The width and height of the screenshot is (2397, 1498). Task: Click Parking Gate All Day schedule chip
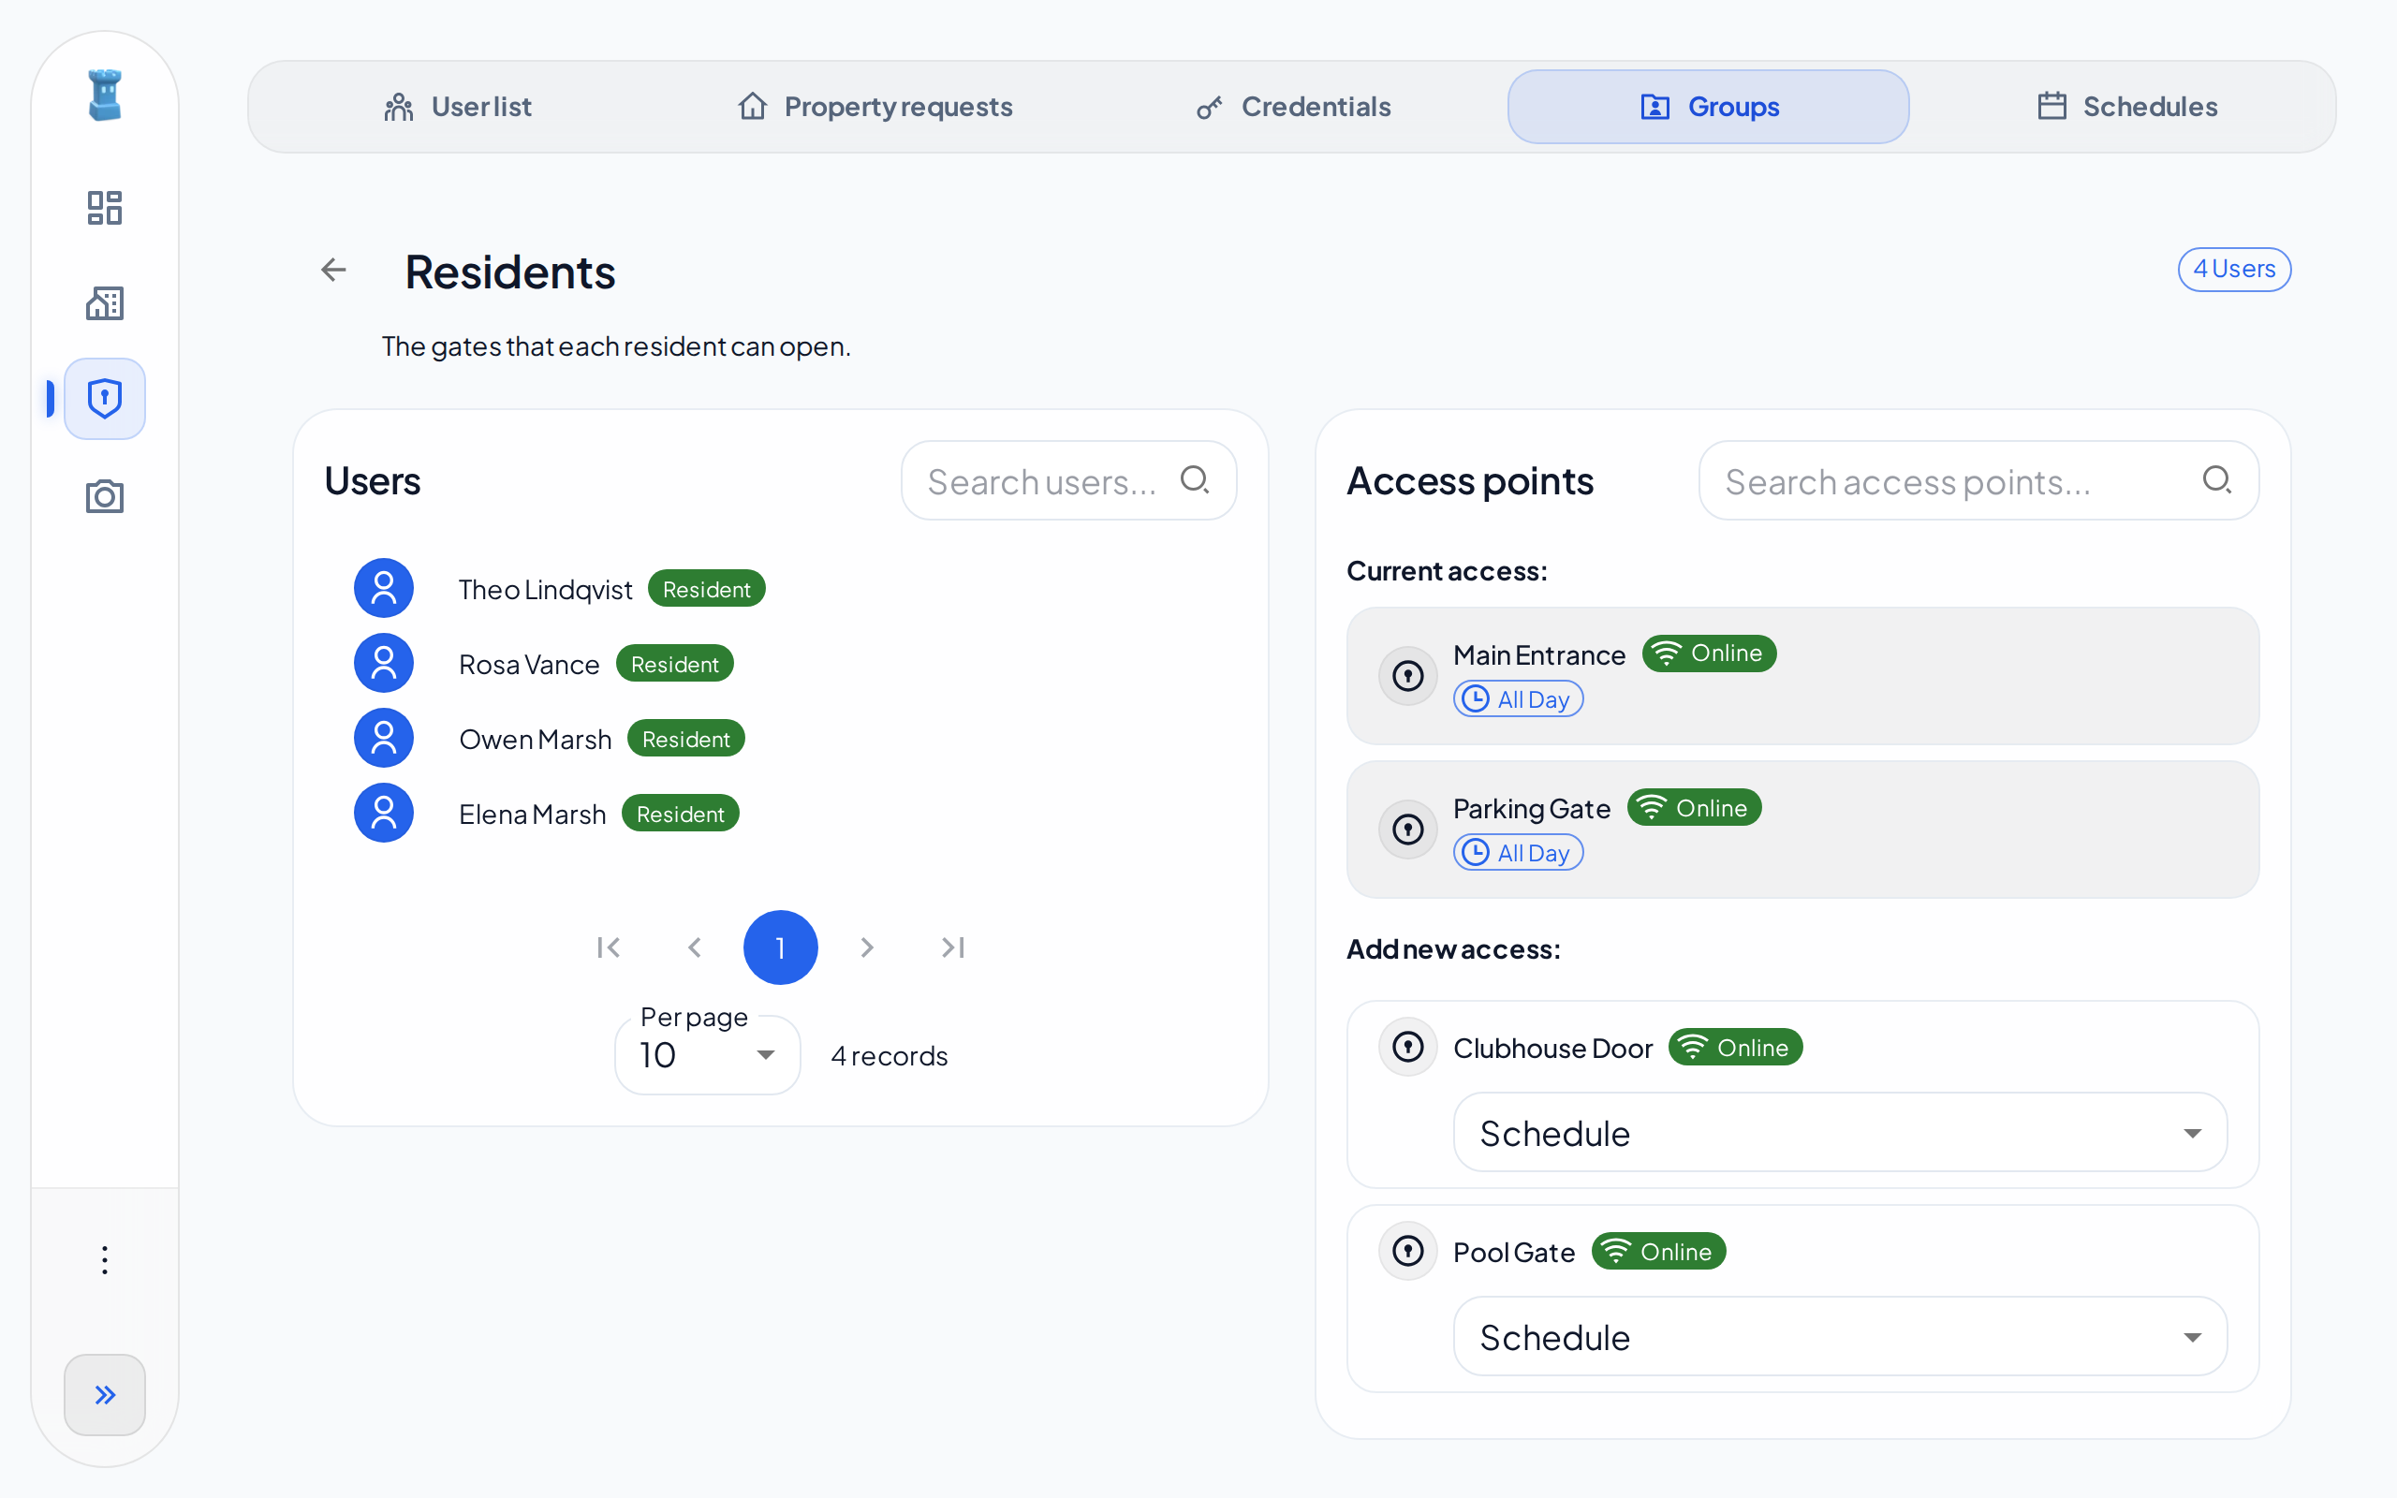click(1518, 853)
